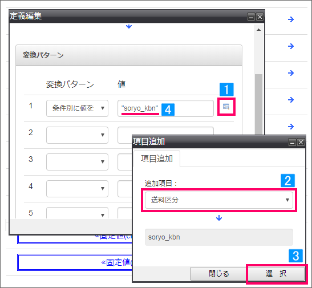Viewport: 312px width, 288px height.
Task: Open row 2 conversion pattern dropdown
Action: [x=77, y=135]
